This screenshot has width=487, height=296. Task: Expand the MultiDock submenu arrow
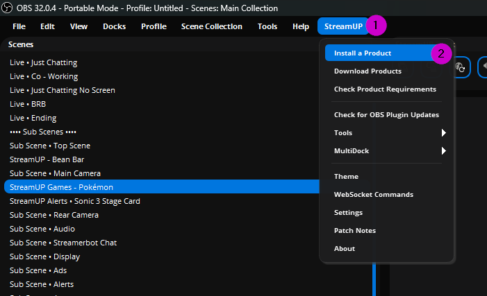tap(443, 150)
